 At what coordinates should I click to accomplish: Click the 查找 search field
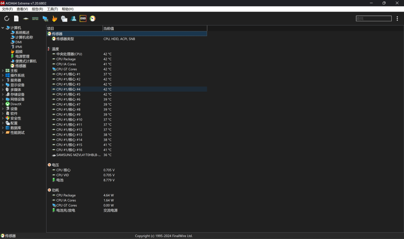(374, 19)
